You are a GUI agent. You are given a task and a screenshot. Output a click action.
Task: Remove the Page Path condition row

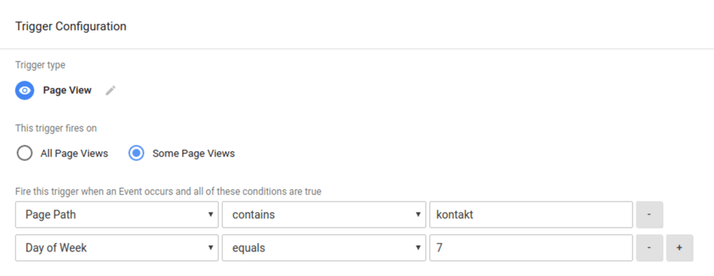pos(650,215)
